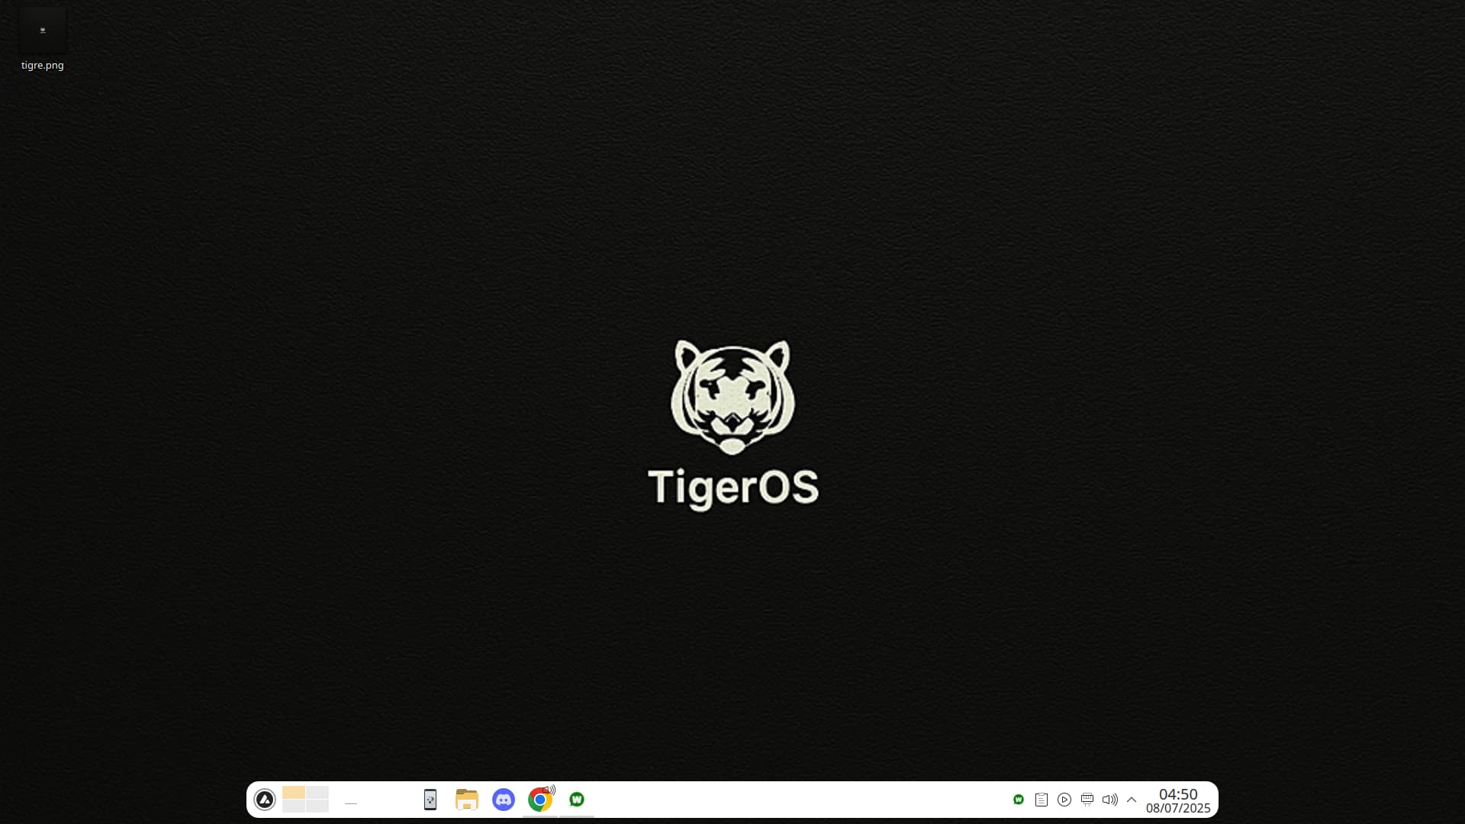Open the volume control in the system tray
The height and width of the screenshot is (824, 1465).
(x=1110, y=800)
